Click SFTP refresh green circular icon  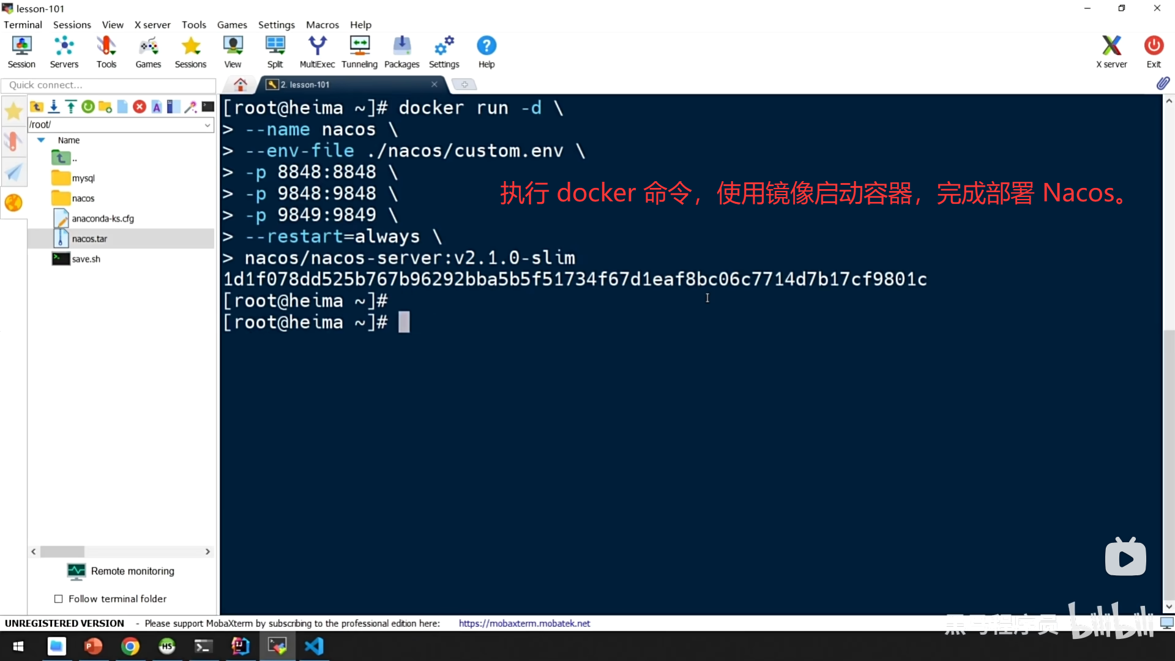pyautogui.click(x=88, y=107)
